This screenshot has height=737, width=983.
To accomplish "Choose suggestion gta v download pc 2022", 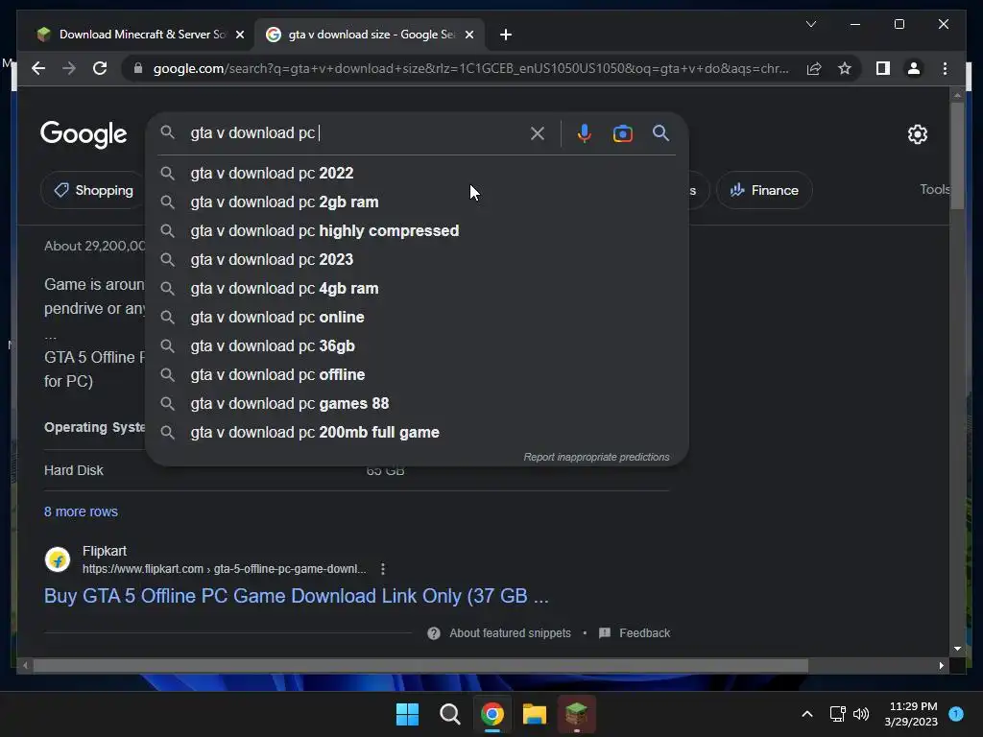I will pyautogui.click(x=417, y=173).
